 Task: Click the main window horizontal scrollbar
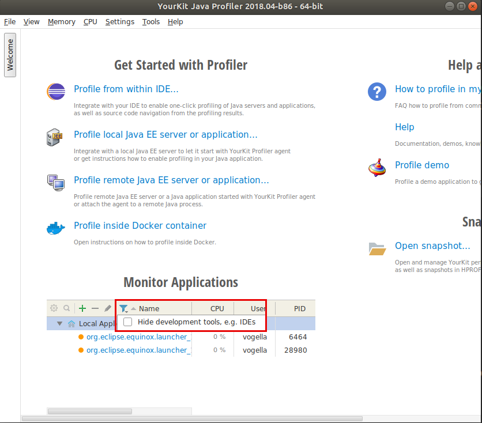192,419
